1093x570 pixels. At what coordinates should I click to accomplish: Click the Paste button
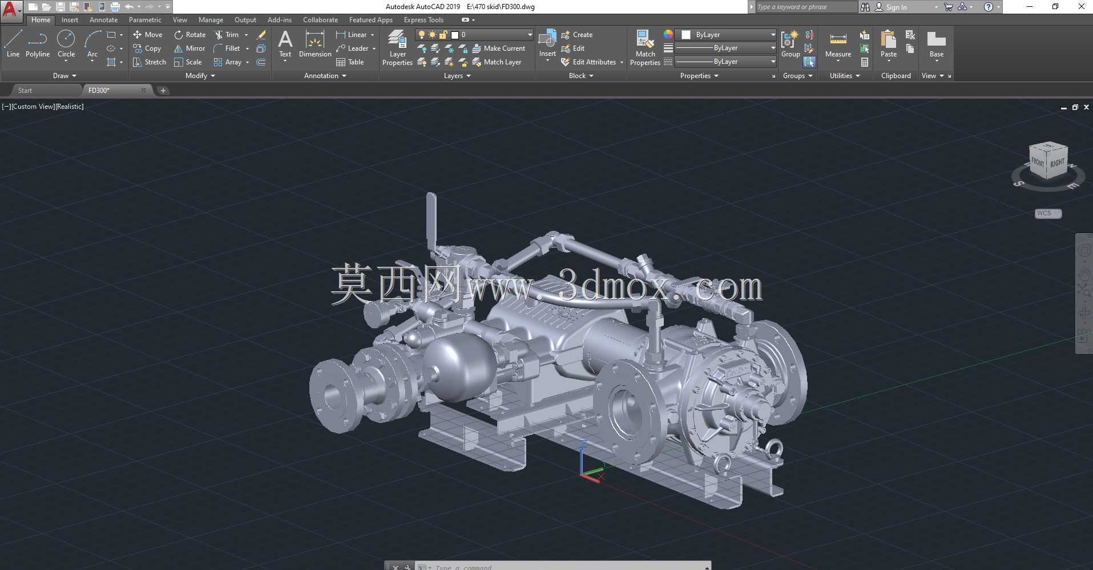[x=889, y=44]
